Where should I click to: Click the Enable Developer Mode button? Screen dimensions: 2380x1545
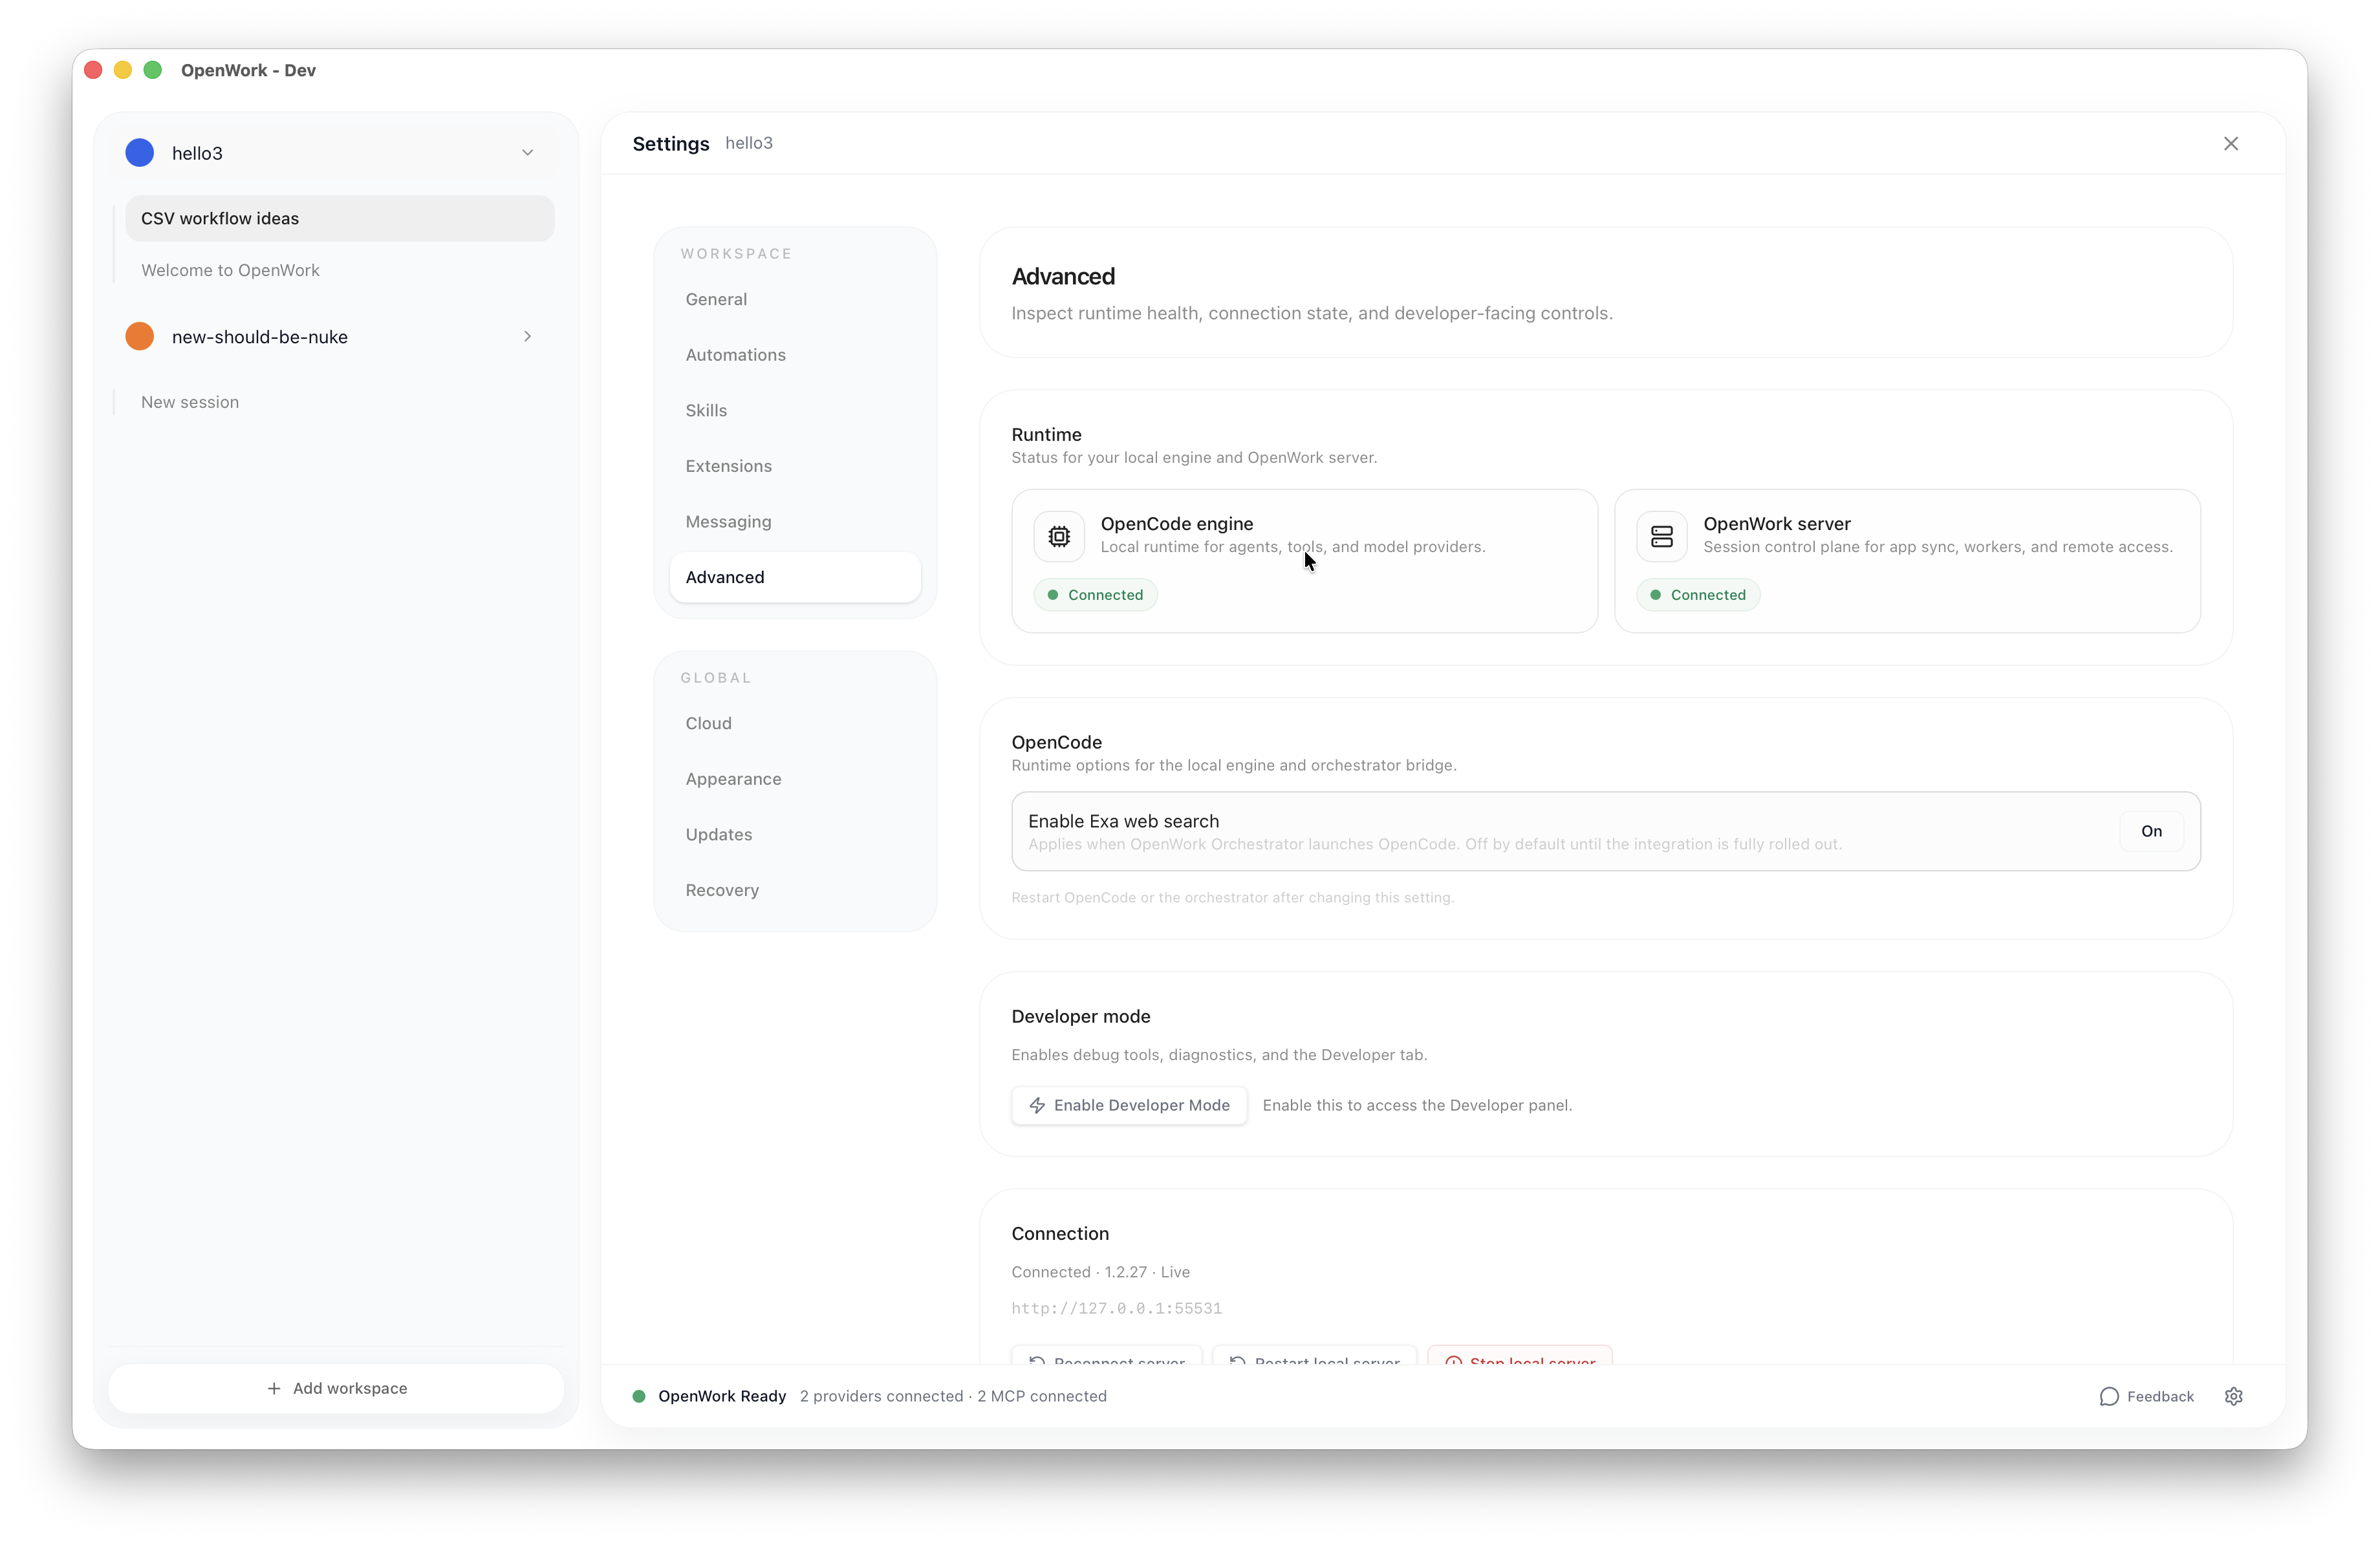[x=1129, y=1105]
